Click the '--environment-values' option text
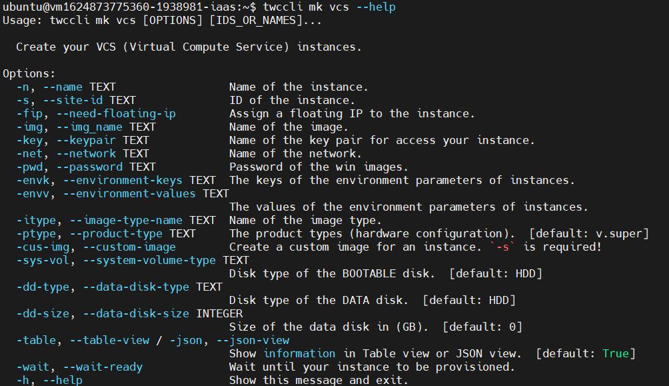 point(129,193)
